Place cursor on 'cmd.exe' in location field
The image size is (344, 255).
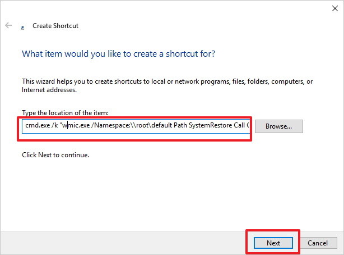point(36,126)
